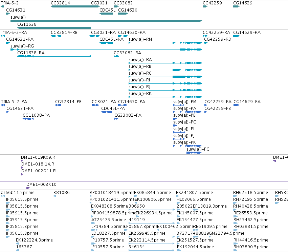Click transcript CG14630-RA
Viewport: 288px width, 252px height.
[123, 36]
